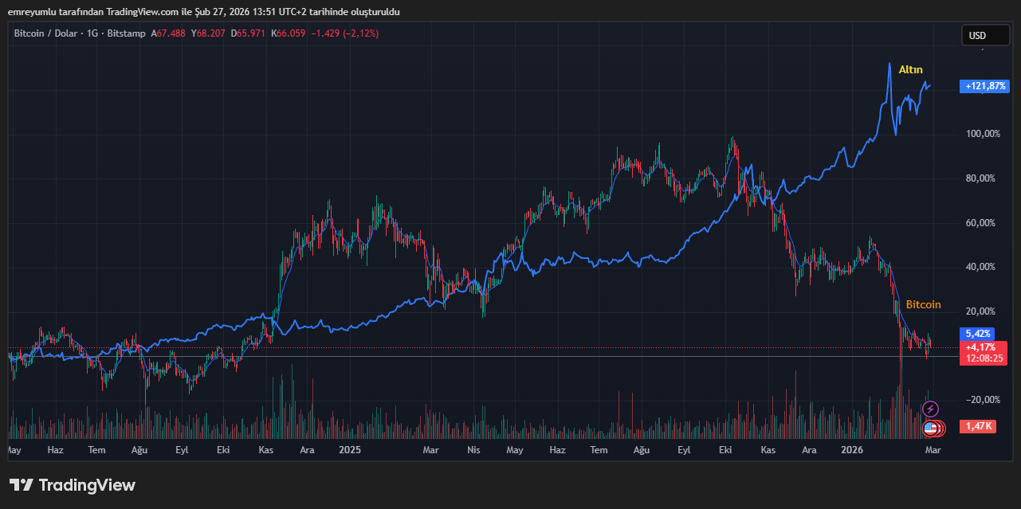The image size is (1021, 509).
Task: Click the −1.429 (−2,12%) change value
Action: click(344, 33)
